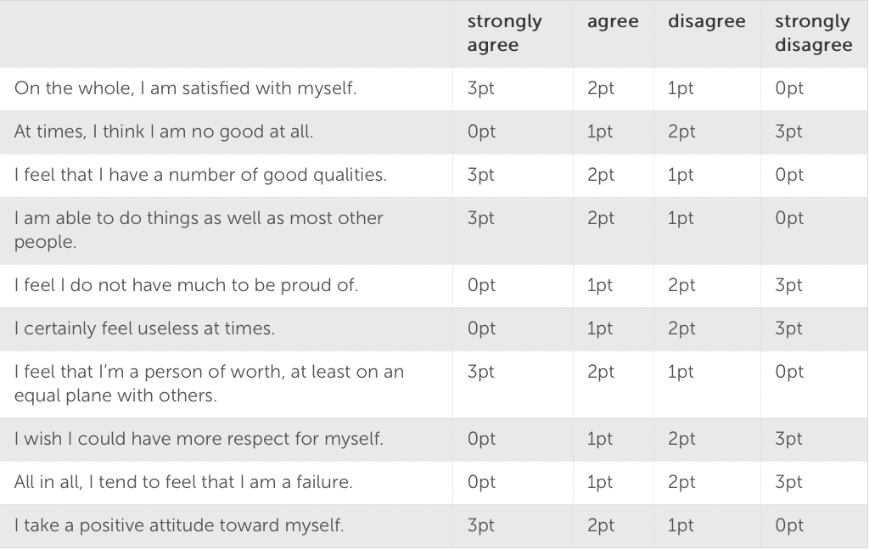This screenshot has height=550, width=869.
Task: Select 1pt agree for 'more respect for myself'
Action: pos(600,439)
